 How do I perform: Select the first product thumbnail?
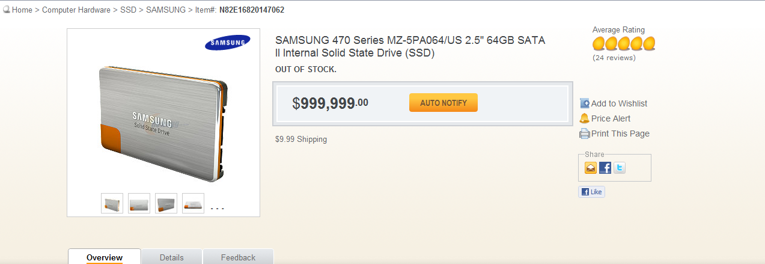[112, 203]
